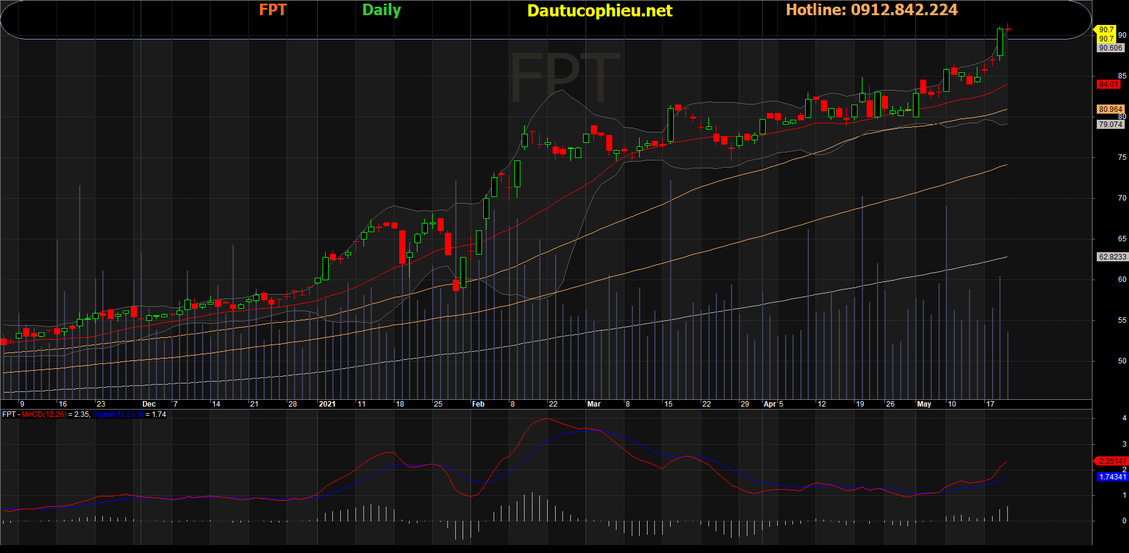This screenshot has width=1129, height=553.
Task: Click the red 2.35147 MACD value tag
Action: [1113, 461]
